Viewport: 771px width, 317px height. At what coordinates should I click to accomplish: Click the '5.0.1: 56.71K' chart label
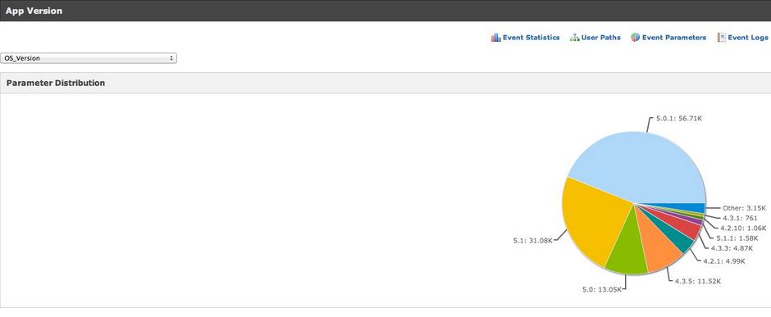pyautogui.click(x=679, y=119)
